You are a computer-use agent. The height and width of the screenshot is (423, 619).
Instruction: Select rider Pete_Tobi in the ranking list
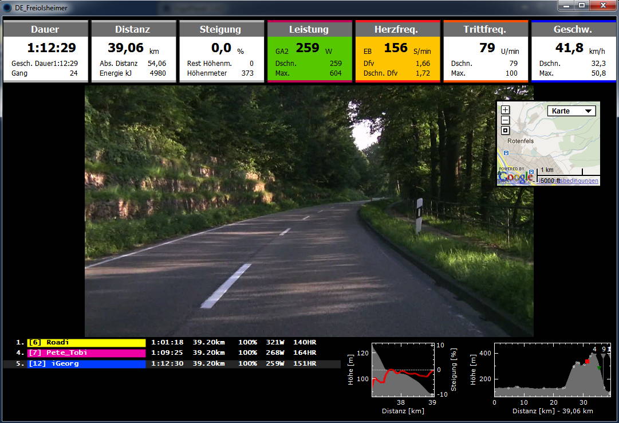tap(87, 353)
